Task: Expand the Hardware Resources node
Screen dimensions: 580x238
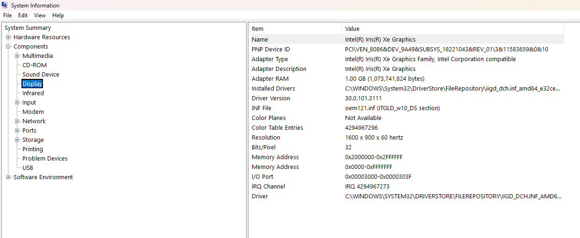Action: click(8, 37)
